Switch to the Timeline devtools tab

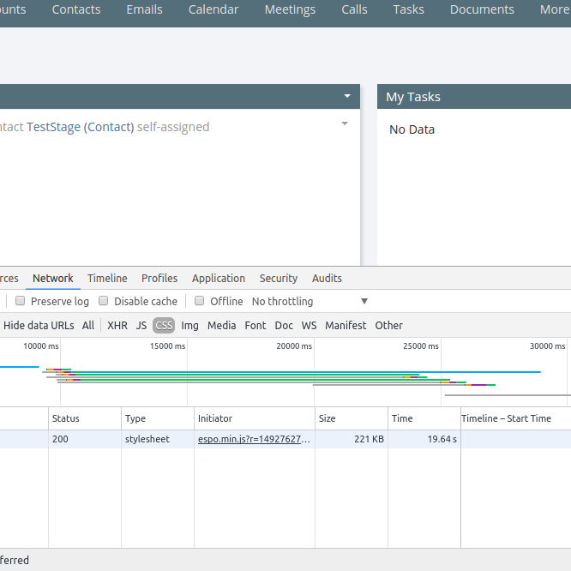(x=107, y=279)
